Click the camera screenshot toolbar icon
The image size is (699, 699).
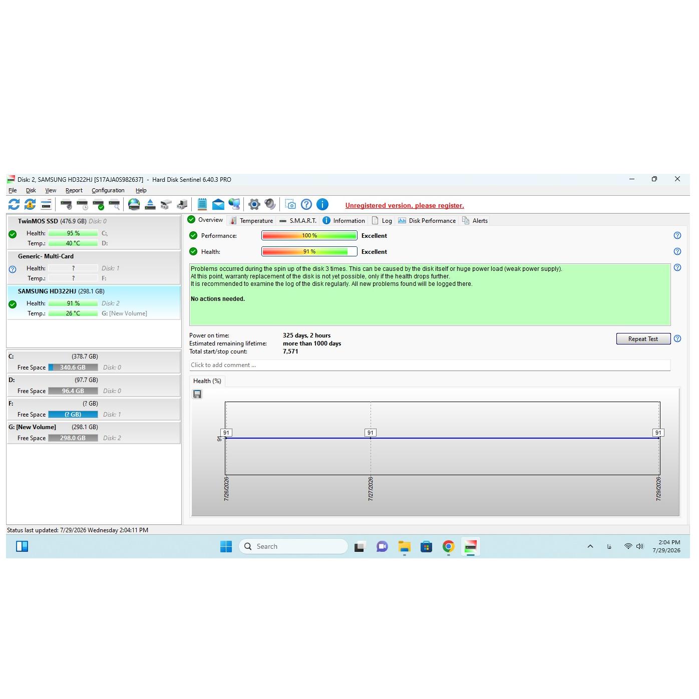[290, 204]
